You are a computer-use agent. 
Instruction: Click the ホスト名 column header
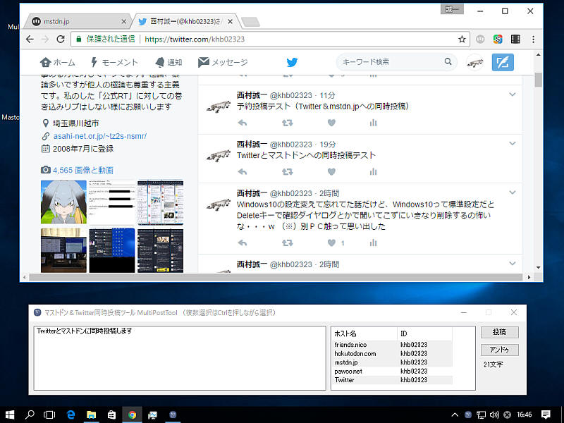[x=364, y=333]
